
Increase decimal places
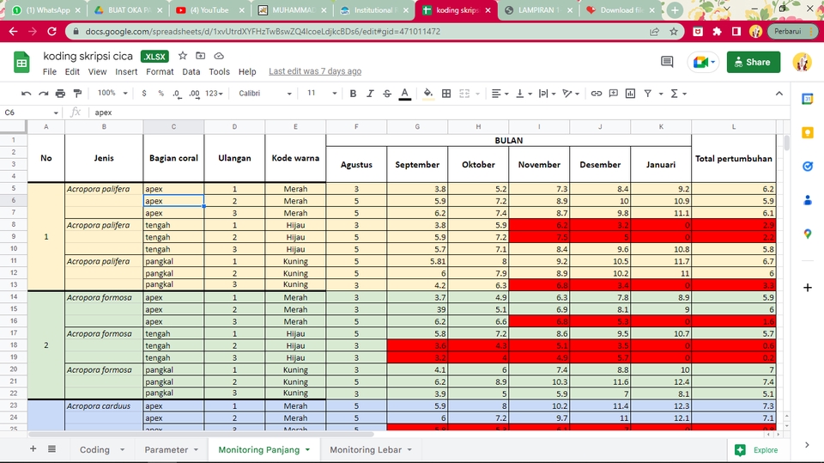click(x=195, y=94)
